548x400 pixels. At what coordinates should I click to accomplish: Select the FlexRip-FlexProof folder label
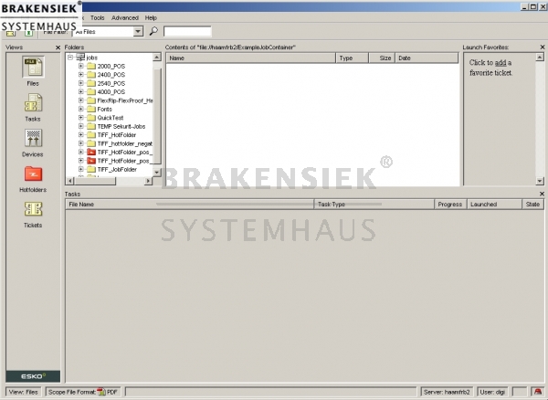point(125,100)
